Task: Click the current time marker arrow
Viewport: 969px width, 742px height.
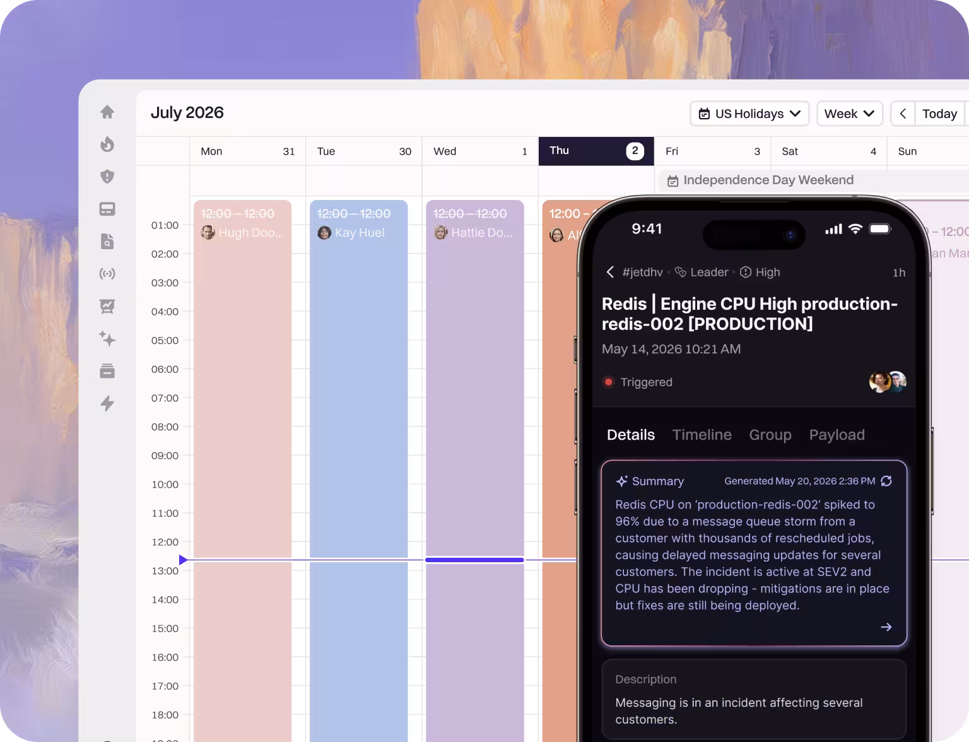Action: [x=184, y=560]
